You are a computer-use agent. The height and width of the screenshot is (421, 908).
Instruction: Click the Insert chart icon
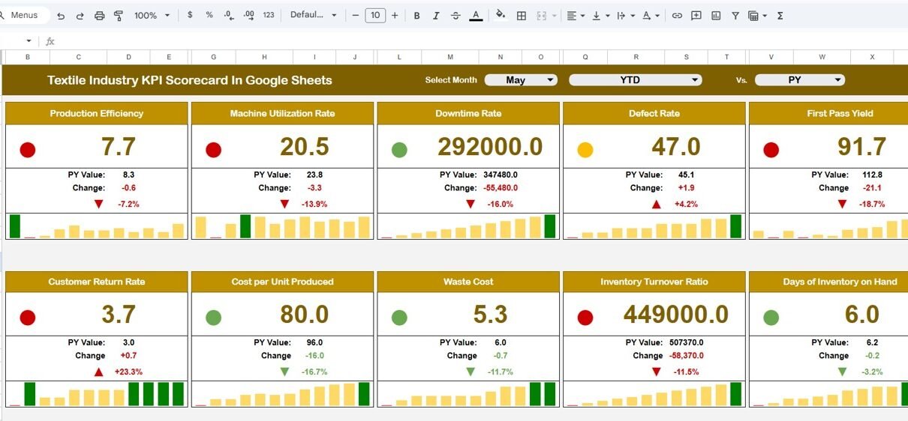pos(716,16)
